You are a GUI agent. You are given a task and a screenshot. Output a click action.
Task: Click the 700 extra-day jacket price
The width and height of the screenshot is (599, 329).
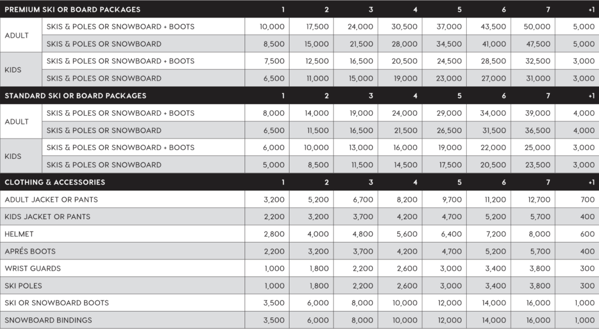coord(587,200)
